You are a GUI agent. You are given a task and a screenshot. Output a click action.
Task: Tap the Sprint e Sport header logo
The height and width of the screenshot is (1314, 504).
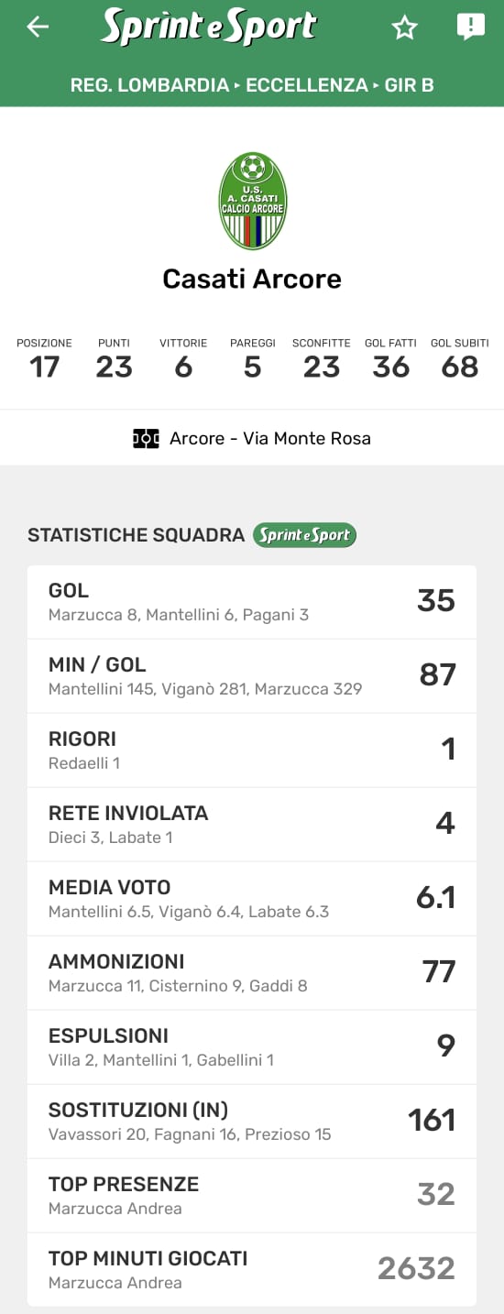click(x=208, y=27)
